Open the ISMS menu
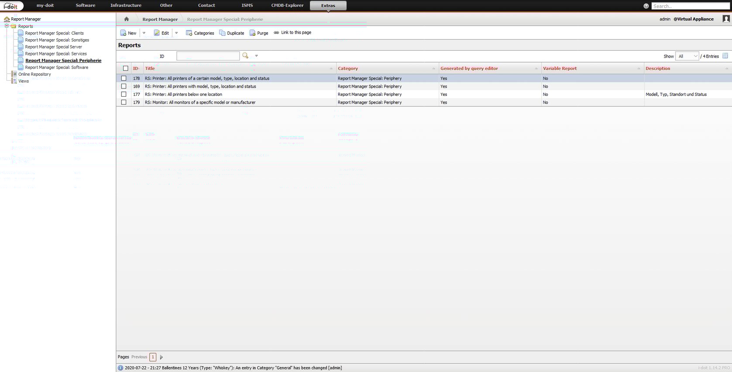 [247, 6]
